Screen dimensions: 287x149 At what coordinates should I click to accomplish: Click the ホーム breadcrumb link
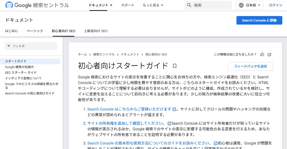click(83, 55)
